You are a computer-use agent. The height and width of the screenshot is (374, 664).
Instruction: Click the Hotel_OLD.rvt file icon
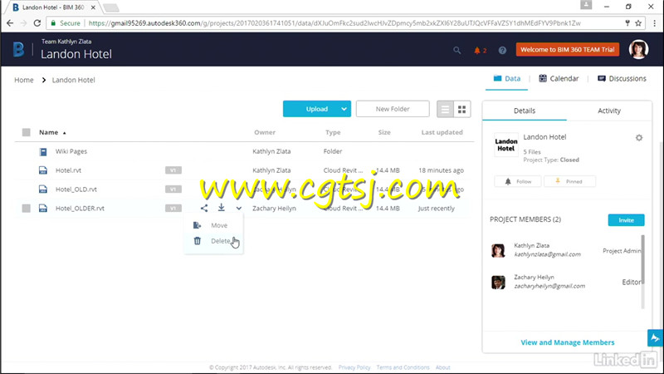click(x=43, y=189)
